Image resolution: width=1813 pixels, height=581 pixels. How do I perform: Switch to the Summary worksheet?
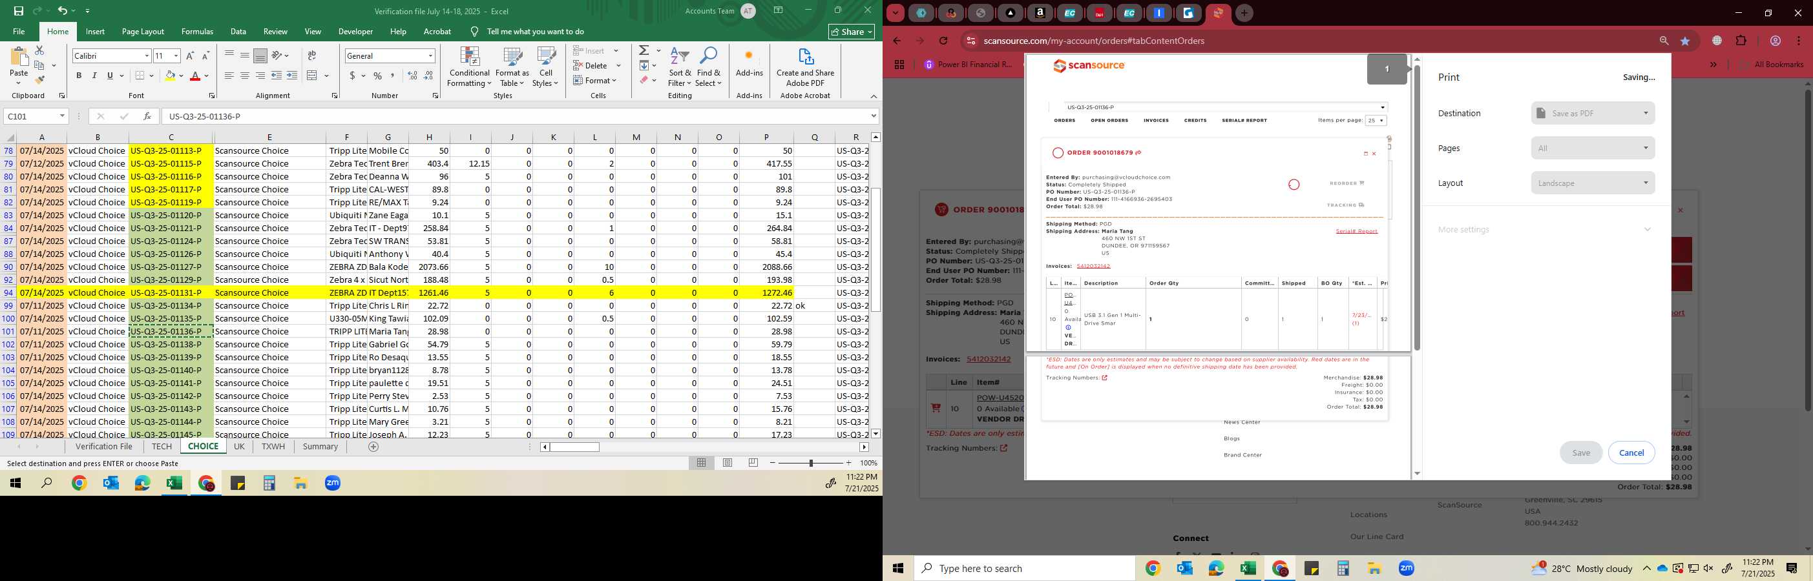click(x=320, y=447)
